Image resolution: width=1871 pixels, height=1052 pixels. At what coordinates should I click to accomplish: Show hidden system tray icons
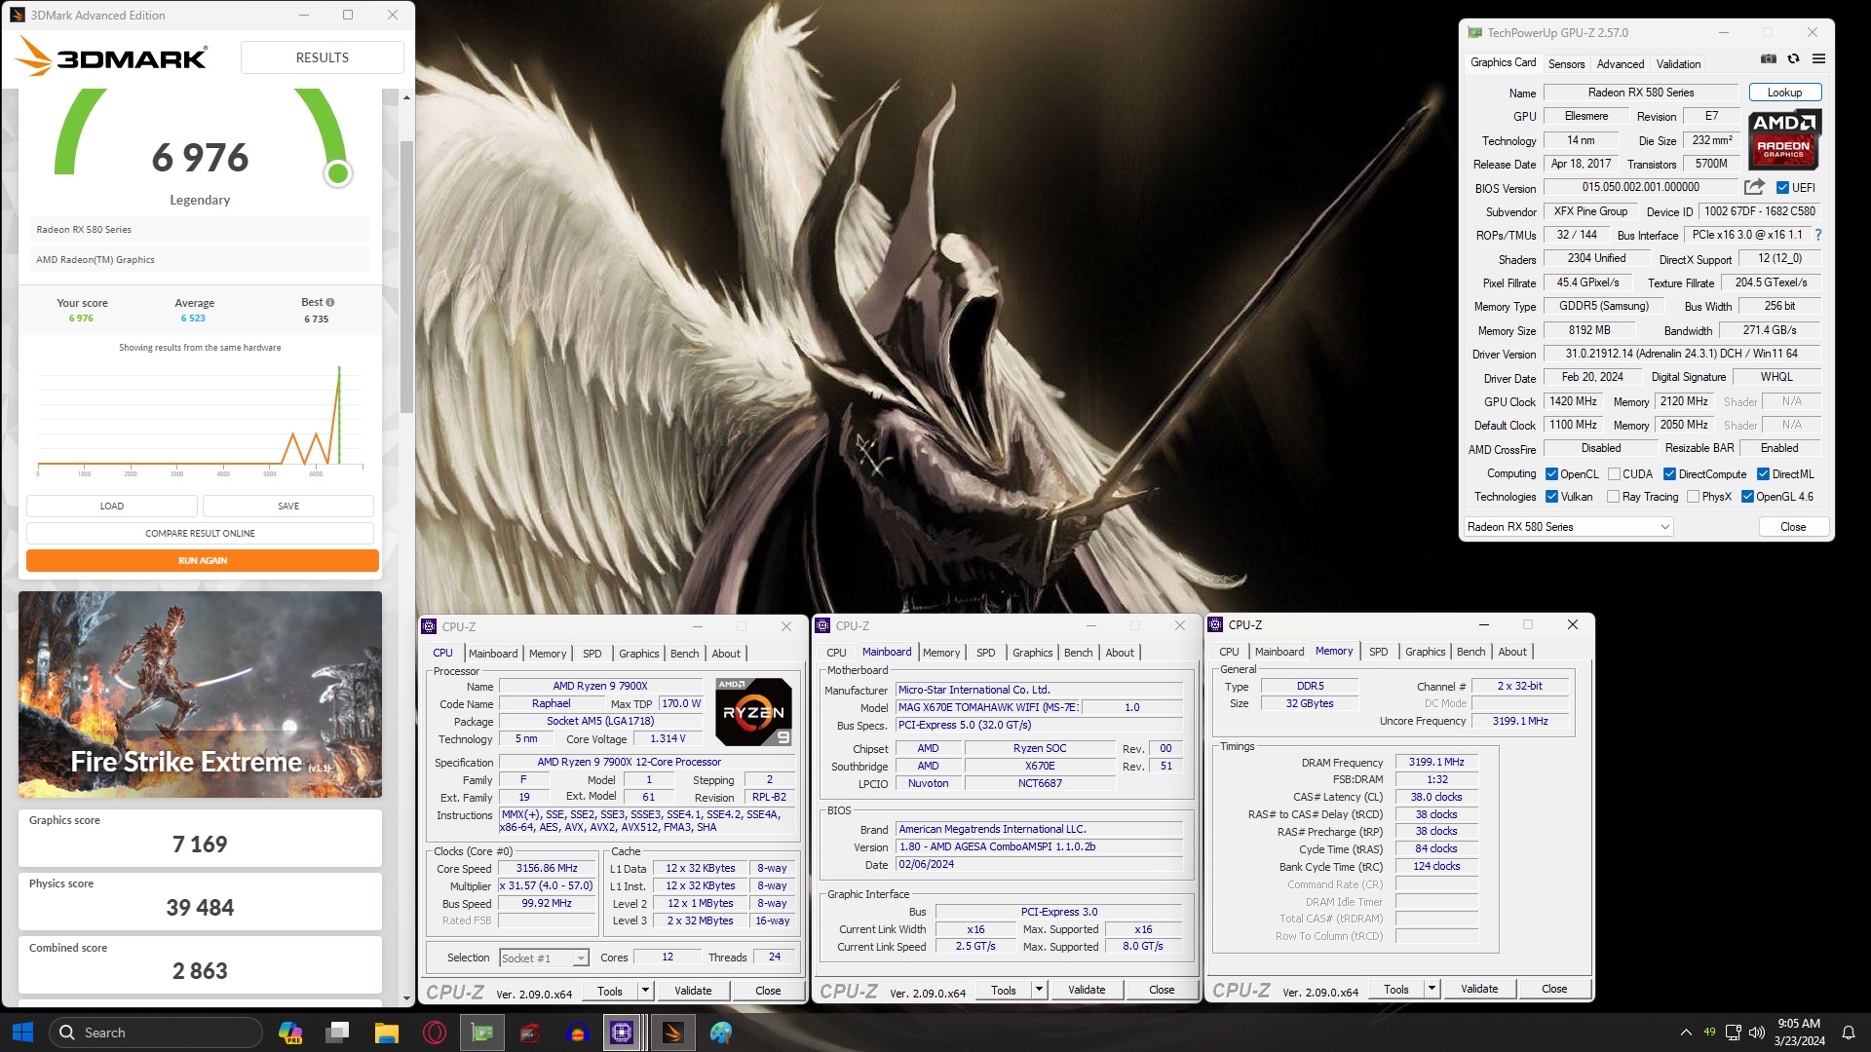click(x=1686, y=1033)
